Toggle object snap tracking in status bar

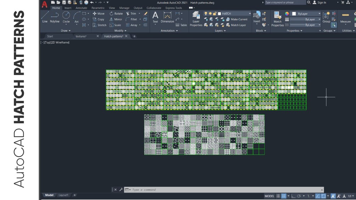click(x=318, y=196)
